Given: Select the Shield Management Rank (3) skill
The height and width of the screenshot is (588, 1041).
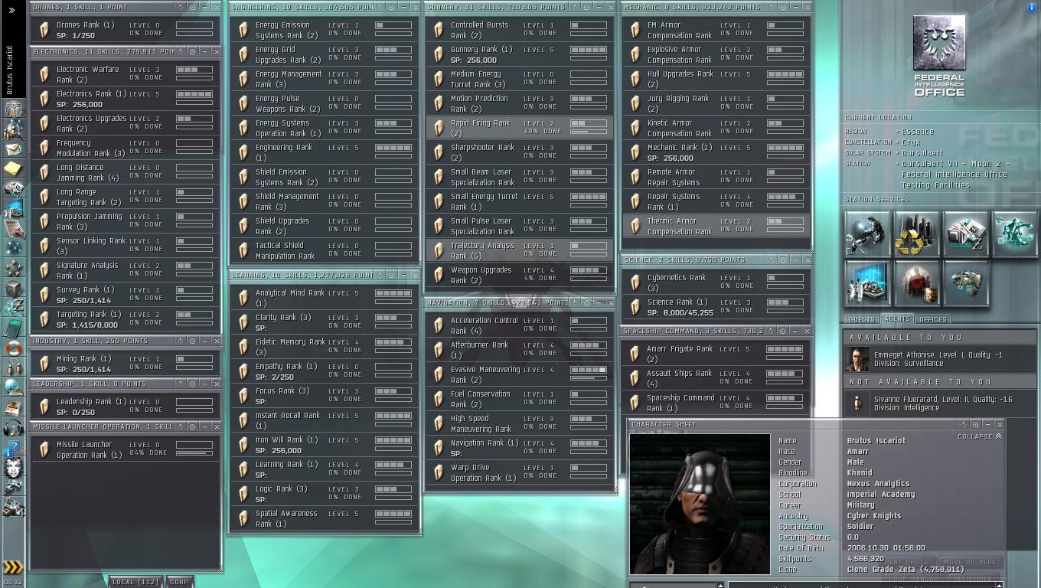Looking at the screenshot, I should click(325, 201).
